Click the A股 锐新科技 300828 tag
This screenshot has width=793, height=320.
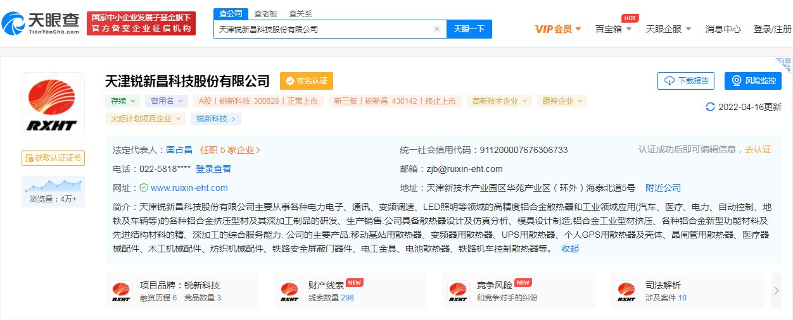point(258,101)
